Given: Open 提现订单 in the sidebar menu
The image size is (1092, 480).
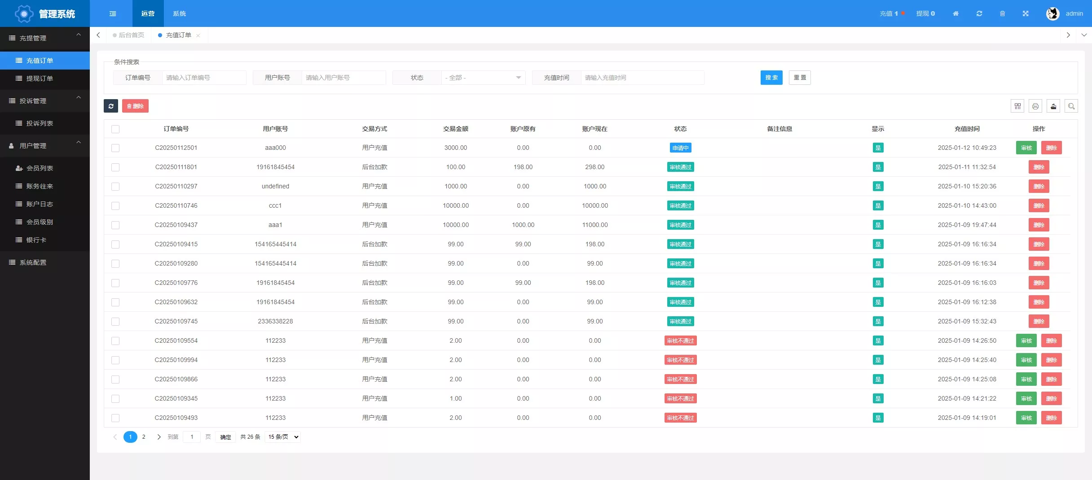Looking at the screenshot, I should click(40, 79).
